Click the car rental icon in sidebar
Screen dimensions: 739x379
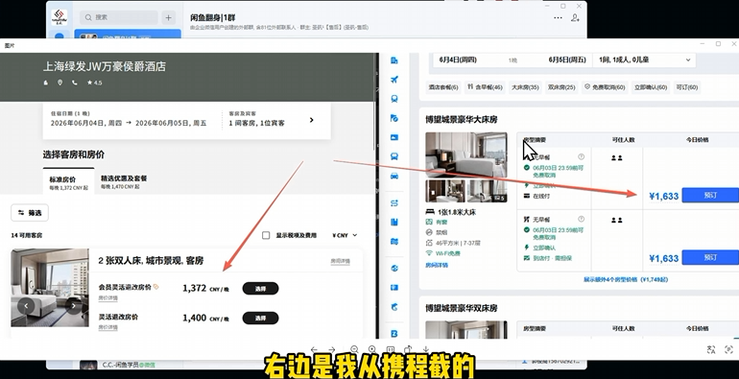[394, 176]
